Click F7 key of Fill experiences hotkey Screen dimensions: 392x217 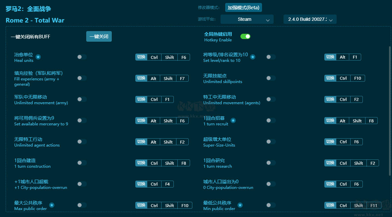[x=182, y=78]
